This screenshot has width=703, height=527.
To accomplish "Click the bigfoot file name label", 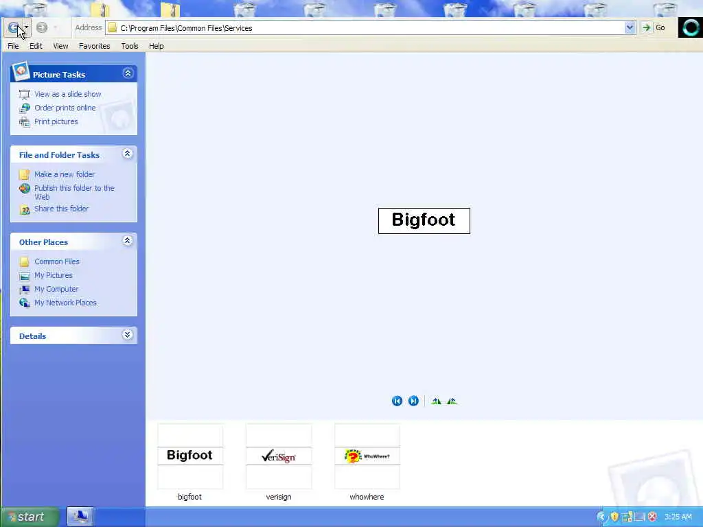I will tap(189, 497).
